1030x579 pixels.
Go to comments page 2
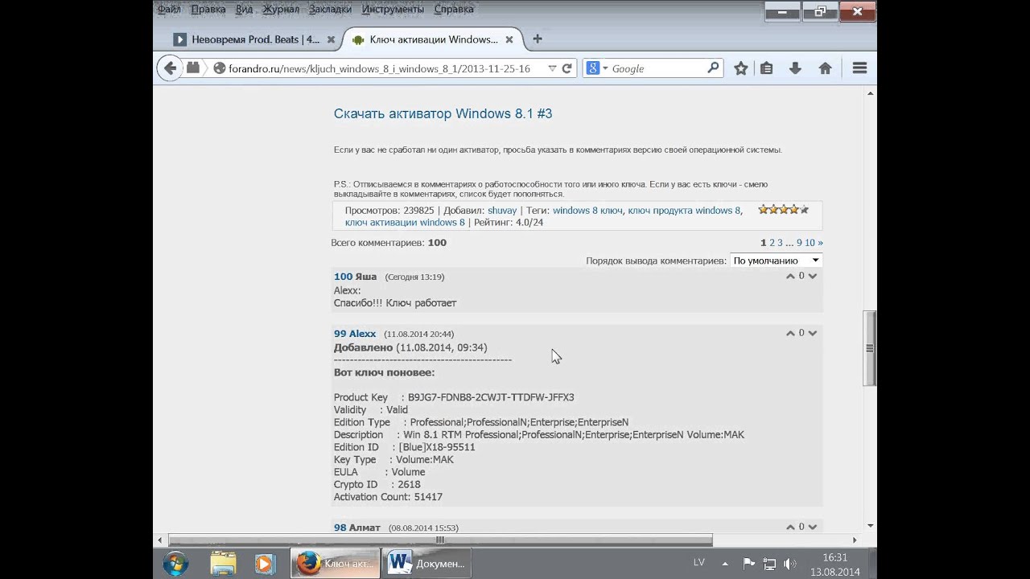pyautogui.click(x=772, y=242)
